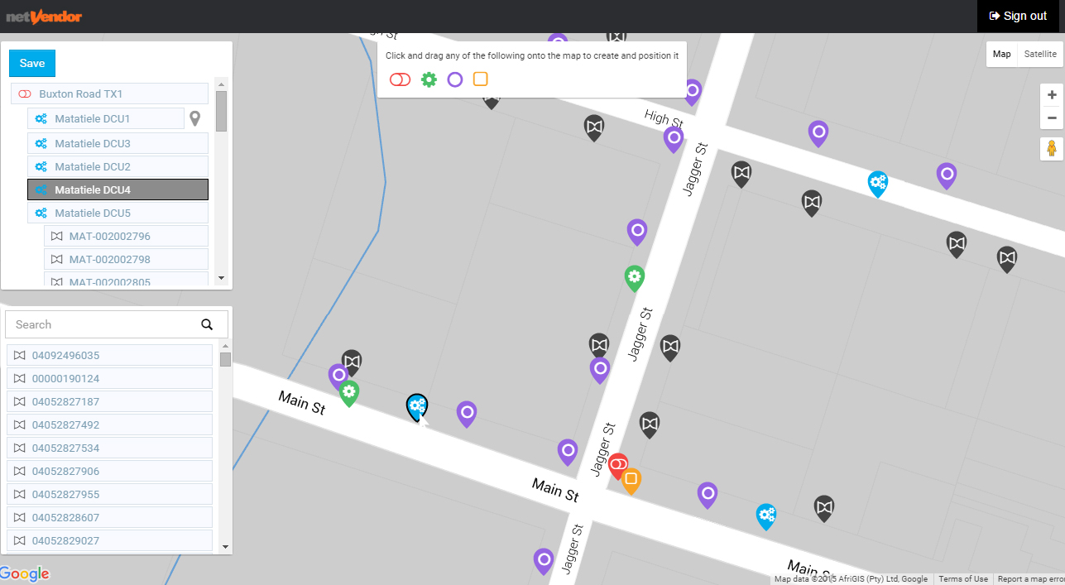Click Report a map error link
The image size is (1065, 585).
[1029, 579]
